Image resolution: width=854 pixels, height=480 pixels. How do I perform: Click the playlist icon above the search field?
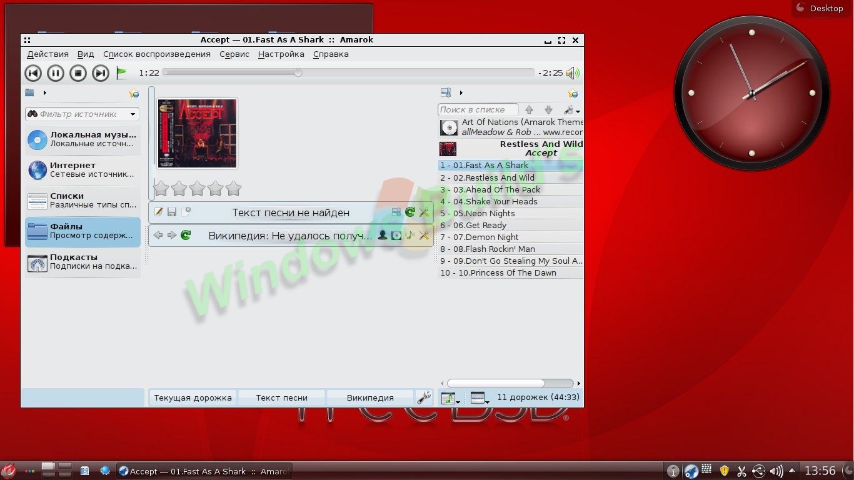(x=446, y=93)
